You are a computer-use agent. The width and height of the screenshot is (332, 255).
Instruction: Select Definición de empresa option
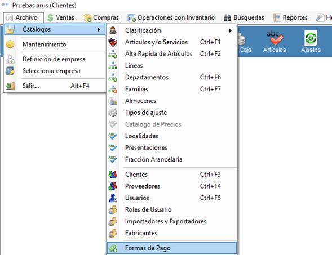click(55, 59)
